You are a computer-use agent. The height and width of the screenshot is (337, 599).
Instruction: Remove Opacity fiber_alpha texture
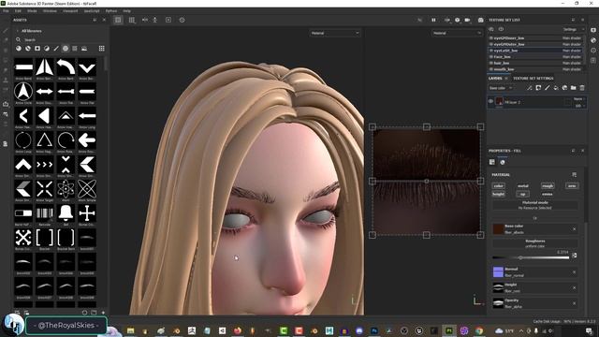574,303
